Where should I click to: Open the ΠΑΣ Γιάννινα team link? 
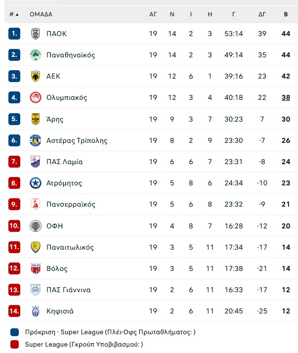(68, 290)
